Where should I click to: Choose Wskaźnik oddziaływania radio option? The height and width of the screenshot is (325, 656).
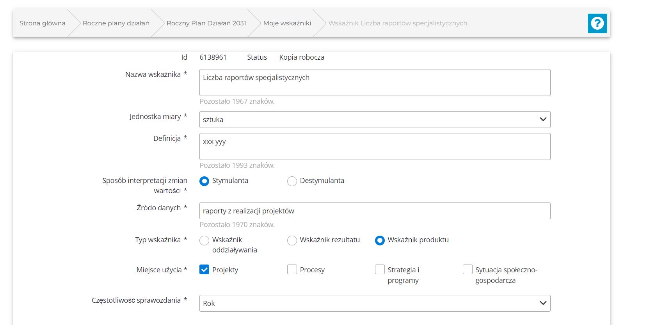204,240
